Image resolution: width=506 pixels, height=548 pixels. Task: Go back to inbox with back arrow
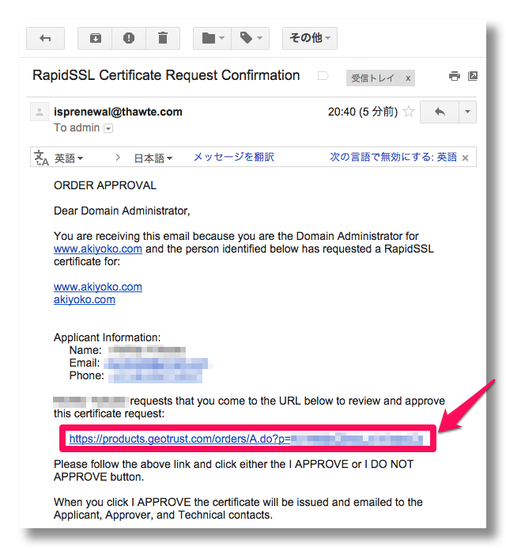tap(45, 38)
